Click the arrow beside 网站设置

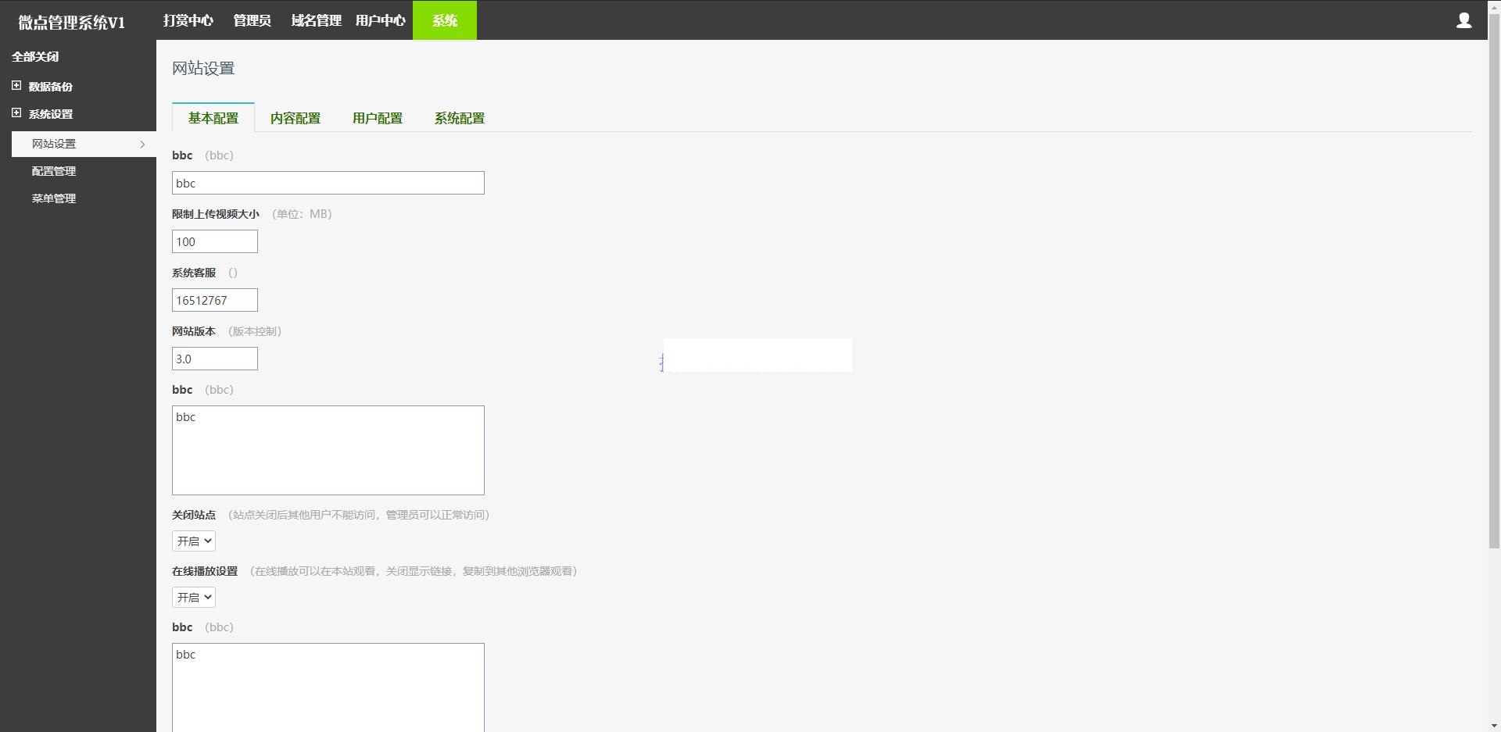142,144
